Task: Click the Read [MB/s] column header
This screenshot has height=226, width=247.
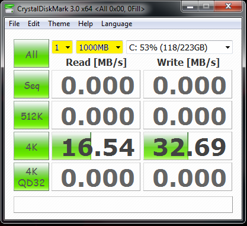Action: pos(96,62)
